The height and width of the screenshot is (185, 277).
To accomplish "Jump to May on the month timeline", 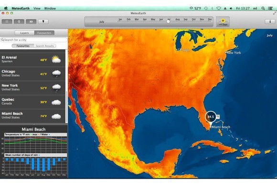I will point(153,19).
